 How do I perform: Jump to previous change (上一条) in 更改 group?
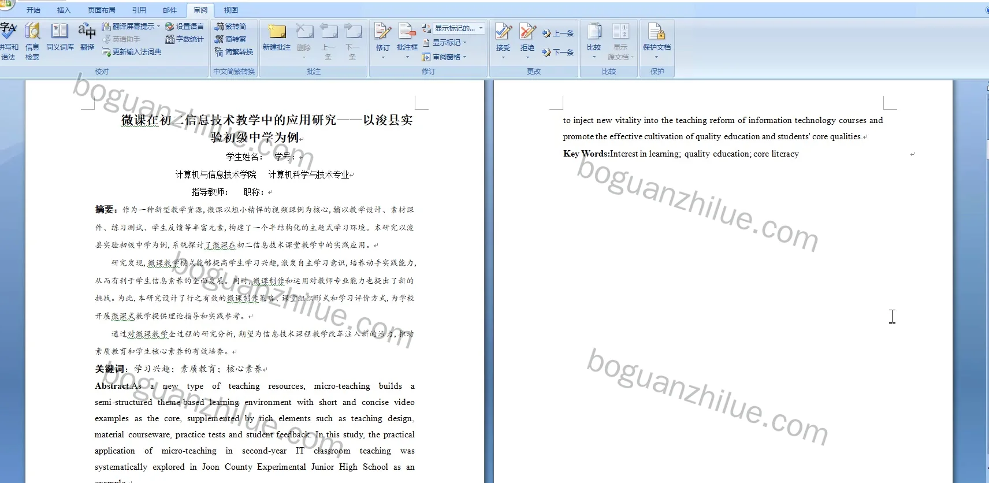pyautogui.click(x=558, y=34)
